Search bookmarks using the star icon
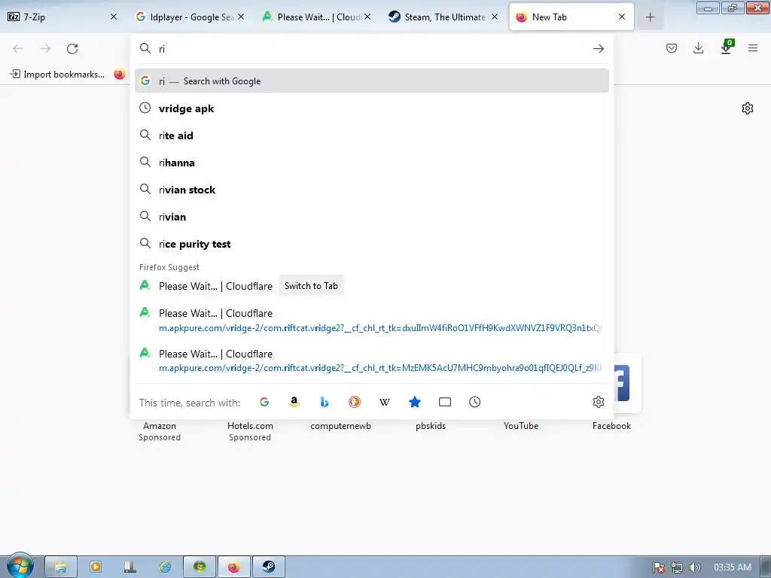Image resolution: width=771 pixels, height=578 pixels. tap(415, 402)
